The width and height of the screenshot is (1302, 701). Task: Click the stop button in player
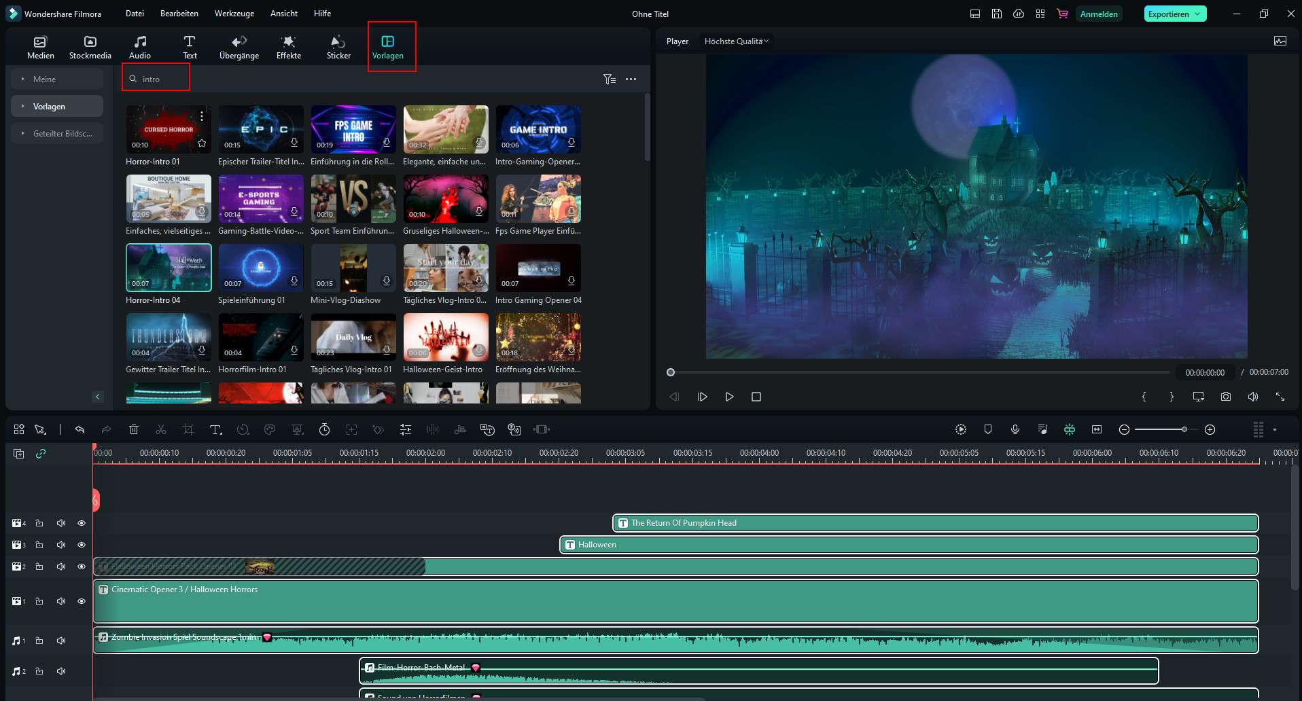point(756,397)
